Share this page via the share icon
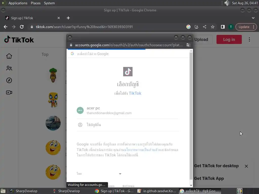The width and height of the screenshot is (259, 194). coord(204,27)
